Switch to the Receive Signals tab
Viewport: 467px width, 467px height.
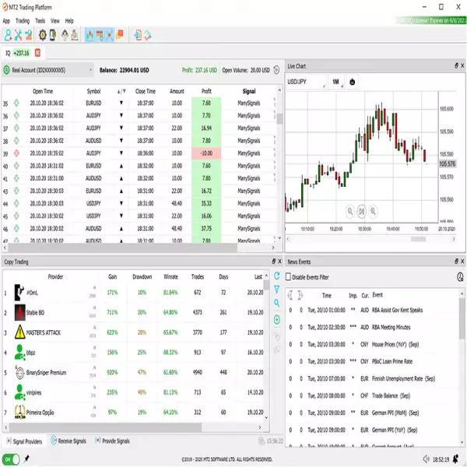(72, 441)
